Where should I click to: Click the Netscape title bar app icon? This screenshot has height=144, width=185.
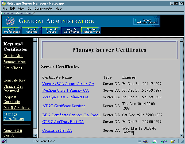pos(4,3)
